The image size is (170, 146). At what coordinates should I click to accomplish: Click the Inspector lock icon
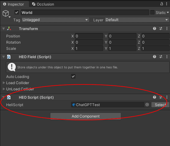[162, 4]
